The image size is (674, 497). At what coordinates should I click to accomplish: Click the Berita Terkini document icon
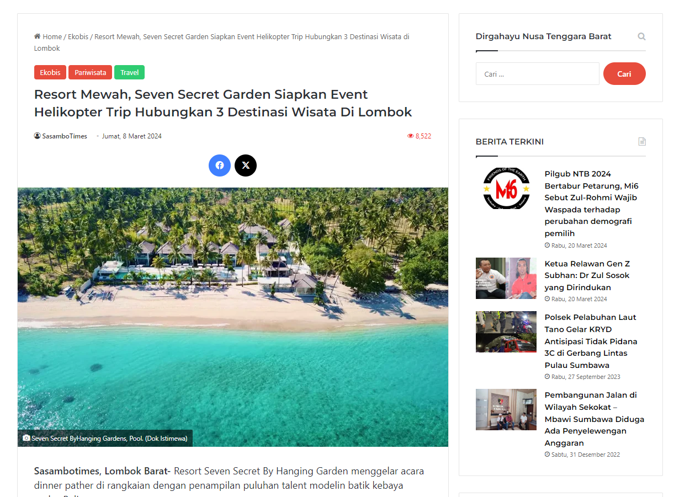click(x=642, y=142)
